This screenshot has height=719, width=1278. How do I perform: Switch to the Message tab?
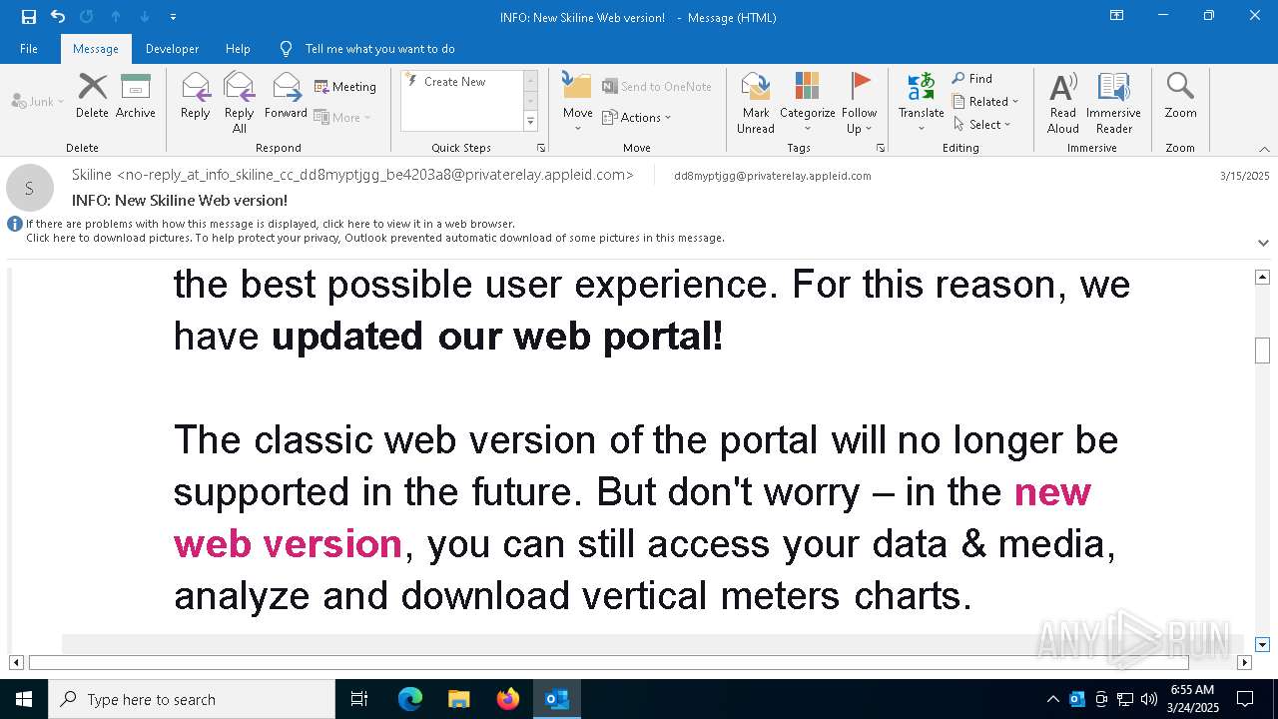tap(96, 48)
